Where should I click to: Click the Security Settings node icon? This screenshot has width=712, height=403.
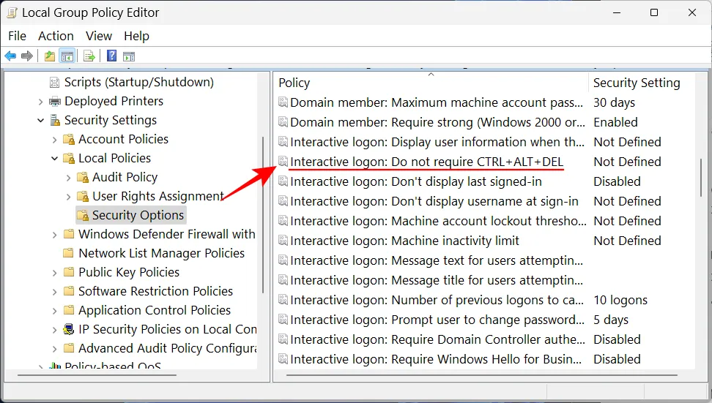pyautogui.click(x=55, y=120)
